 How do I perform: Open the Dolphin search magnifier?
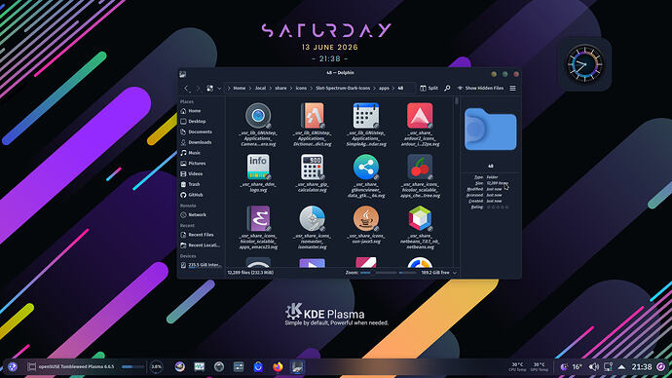coord(447,89)
